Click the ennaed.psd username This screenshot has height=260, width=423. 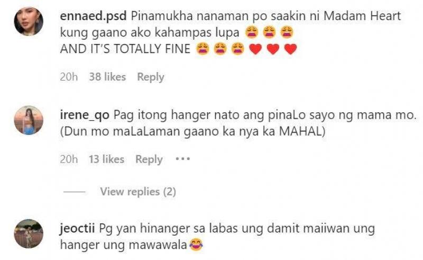94,16
